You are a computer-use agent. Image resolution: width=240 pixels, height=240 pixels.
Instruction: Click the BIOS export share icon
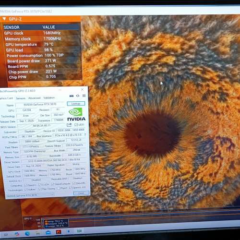pyautogui.click(x=69, y=125)
